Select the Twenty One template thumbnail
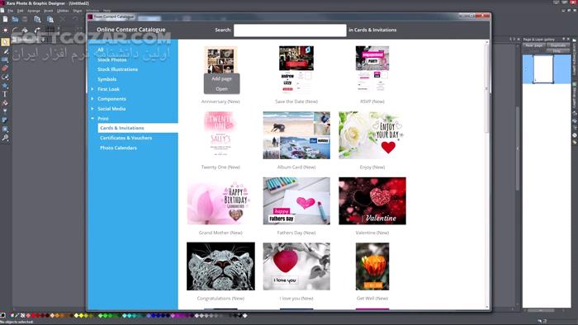This screenshot has width=578, height=325. coord(220,135)
